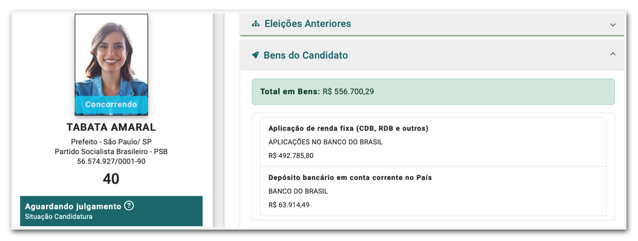Select the Depósito bancário em conta corrente title
The image size is (638, 241).
coord(350,177)
